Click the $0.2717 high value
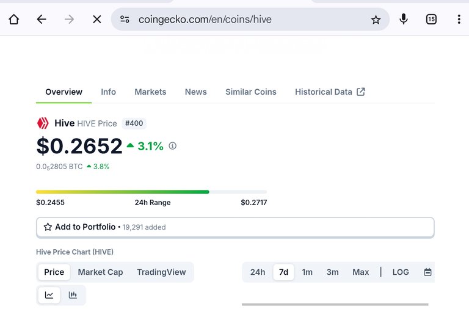This screenshot has width=469, height=309. 254,203
